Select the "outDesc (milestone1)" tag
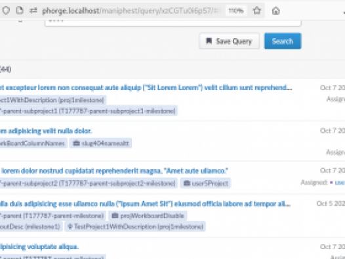Image resolution: width=345 pixels, height=259 pixels. coord(31,227)
